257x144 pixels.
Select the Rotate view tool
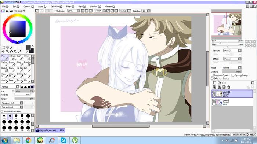point(11,52)
